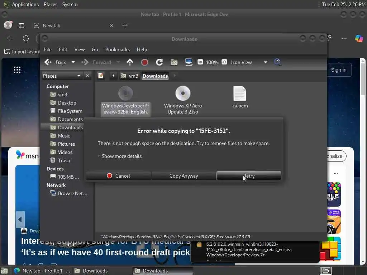Click Retry in the copy error dialog
This screenshot has height=275, width=367.
(x=249, y=176)
